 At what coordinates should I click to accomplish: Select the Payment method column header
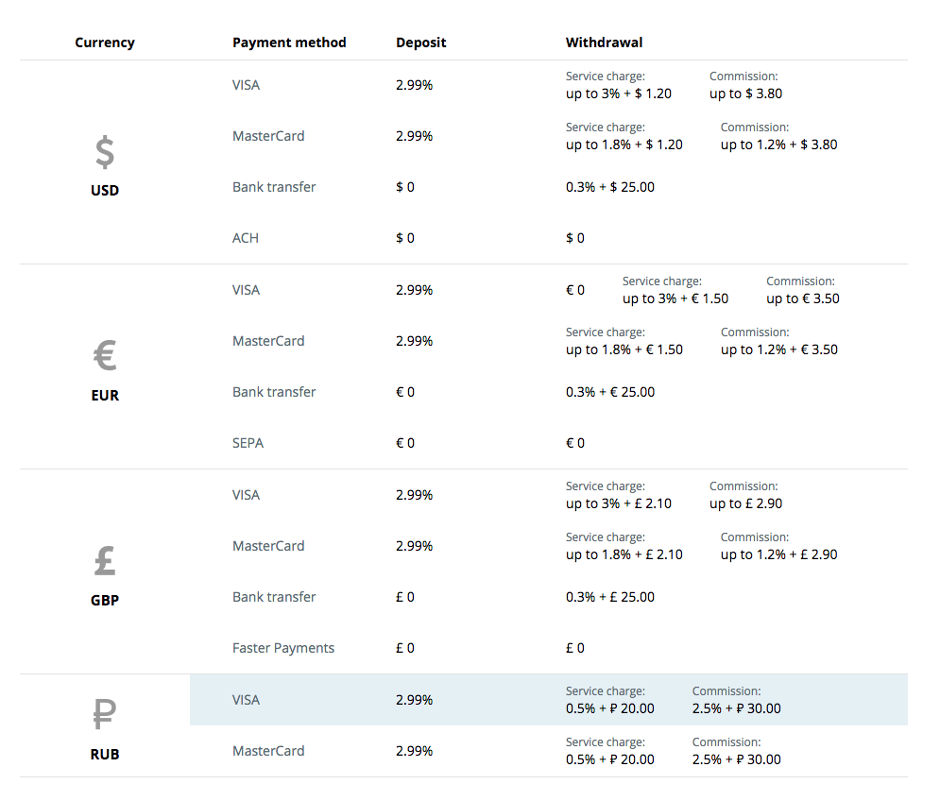pos(289,43)
